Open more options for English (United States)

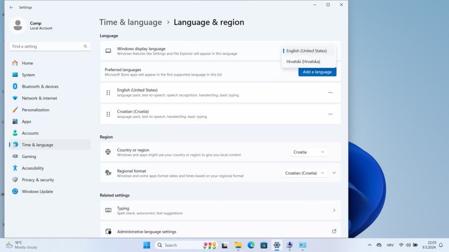point(330,93)
